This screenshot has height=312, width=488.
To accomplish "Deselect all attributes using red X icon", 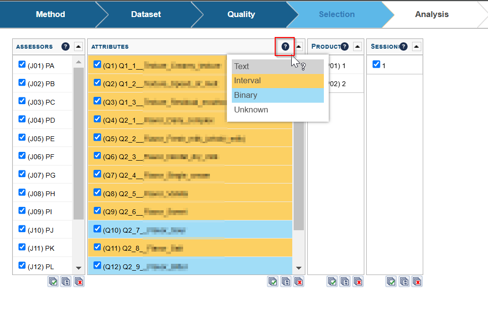I will coord(299,281).
